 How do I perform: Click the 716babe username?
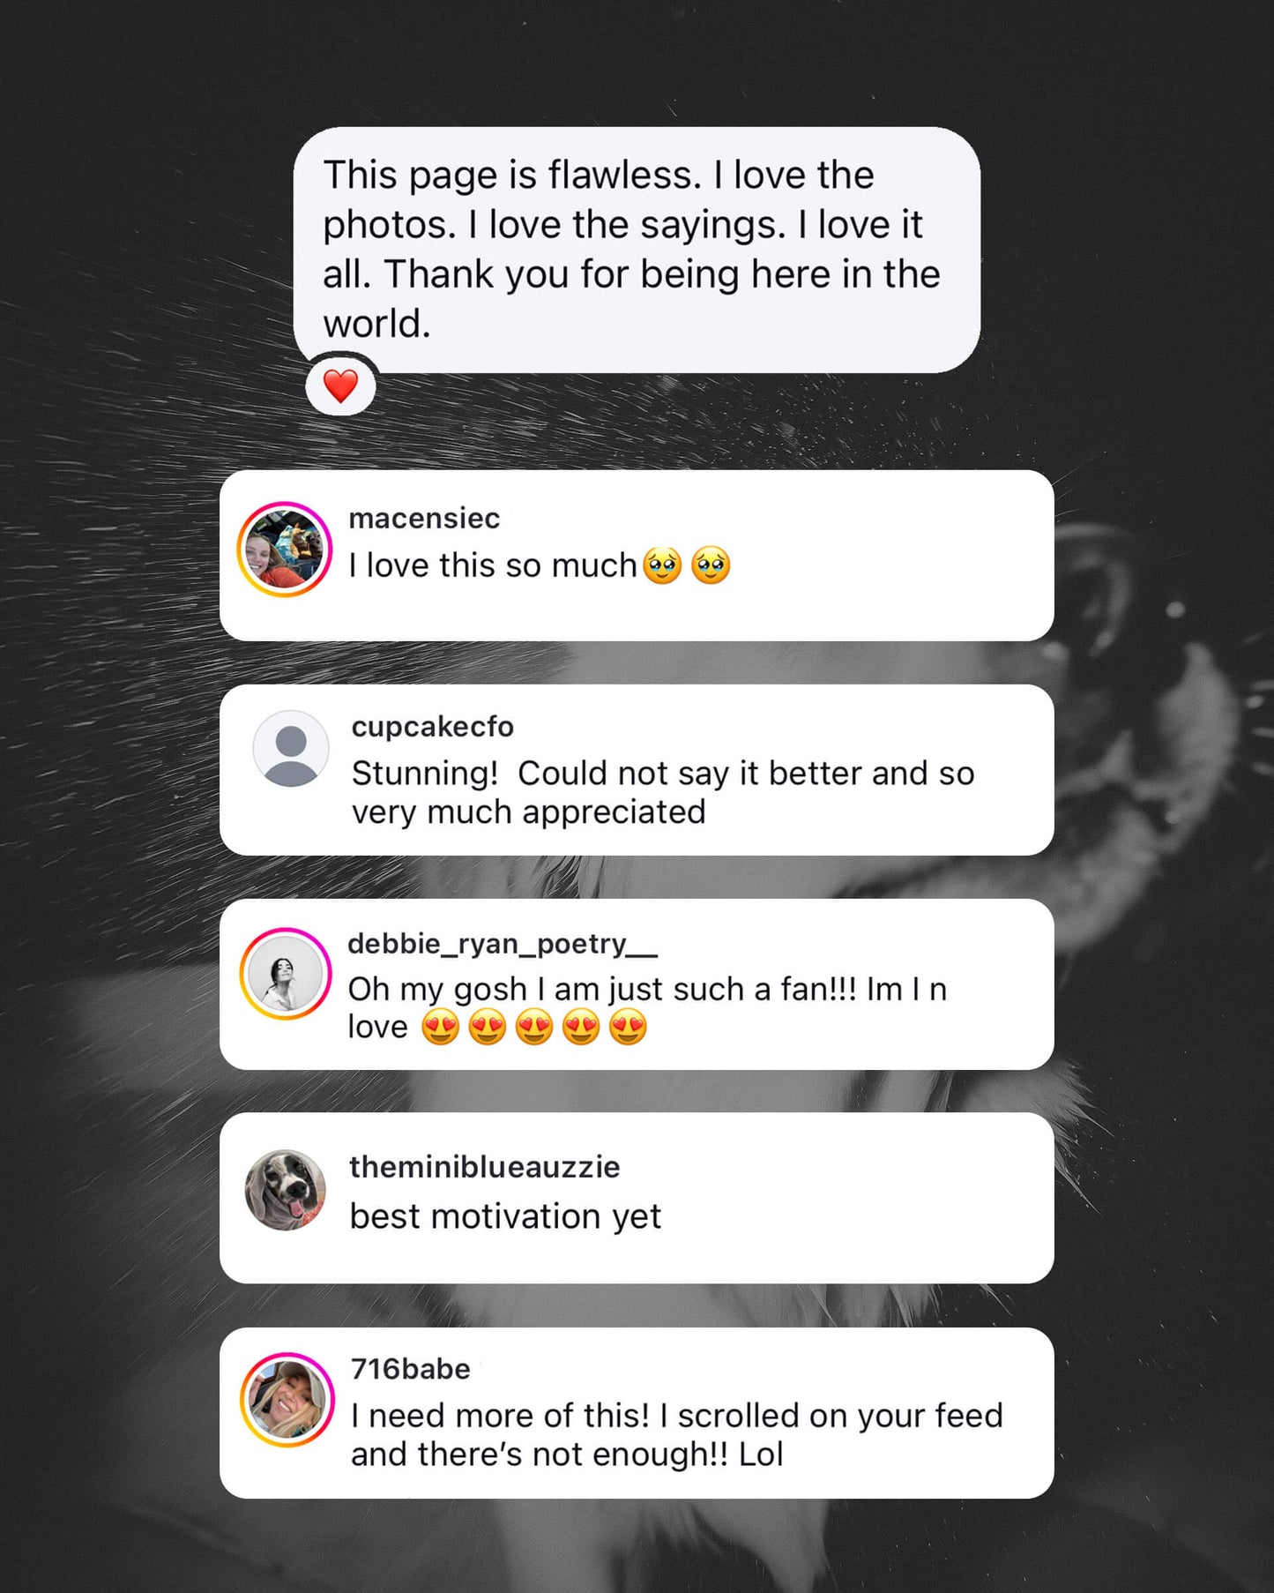pyautogui.click(x=411, y=1369)
